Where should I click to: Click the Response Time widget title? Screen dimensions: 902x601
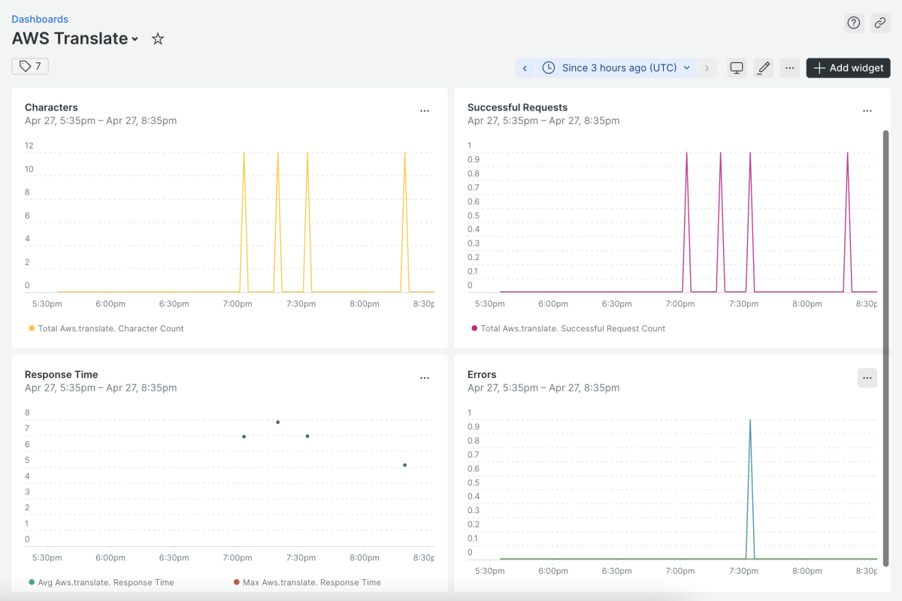[x=62, y=374]
